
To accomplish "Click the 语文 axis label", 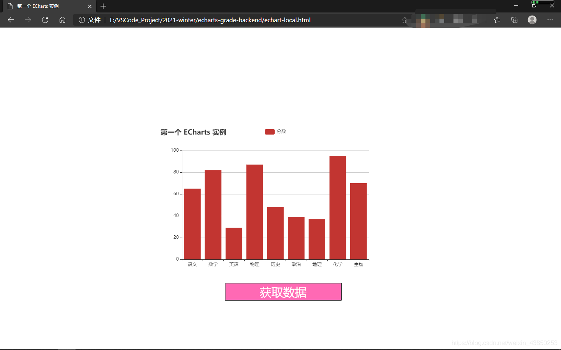I will 192,264.
